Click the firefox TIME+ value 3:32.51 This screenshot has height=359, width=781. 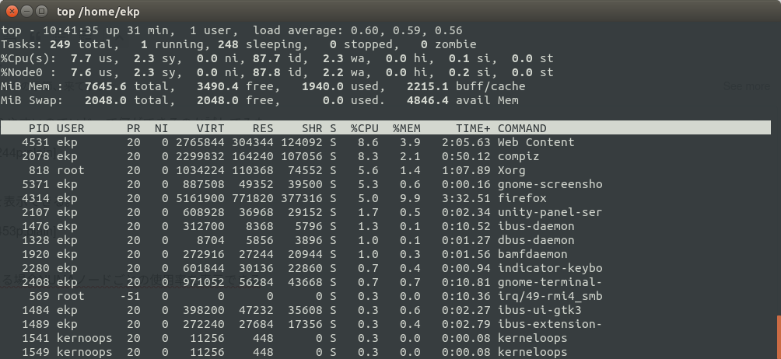pyautogui.click(x=466, y=198)
